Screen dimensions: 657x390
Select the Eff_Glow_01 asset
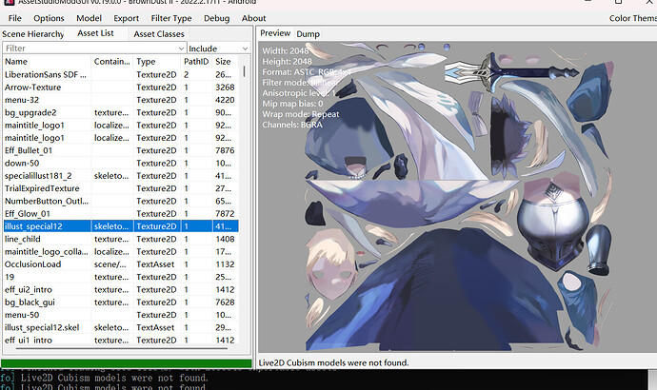click(121, 213)
